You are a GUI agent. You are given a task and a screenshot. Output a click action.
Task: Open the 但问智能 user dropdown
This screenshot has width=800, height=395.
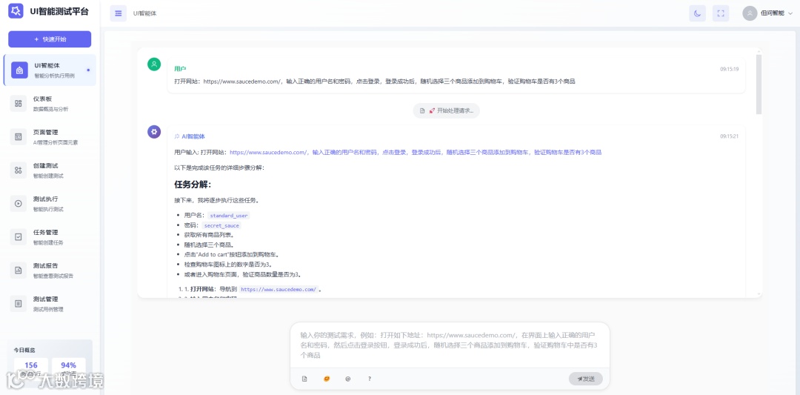[768, 13]
